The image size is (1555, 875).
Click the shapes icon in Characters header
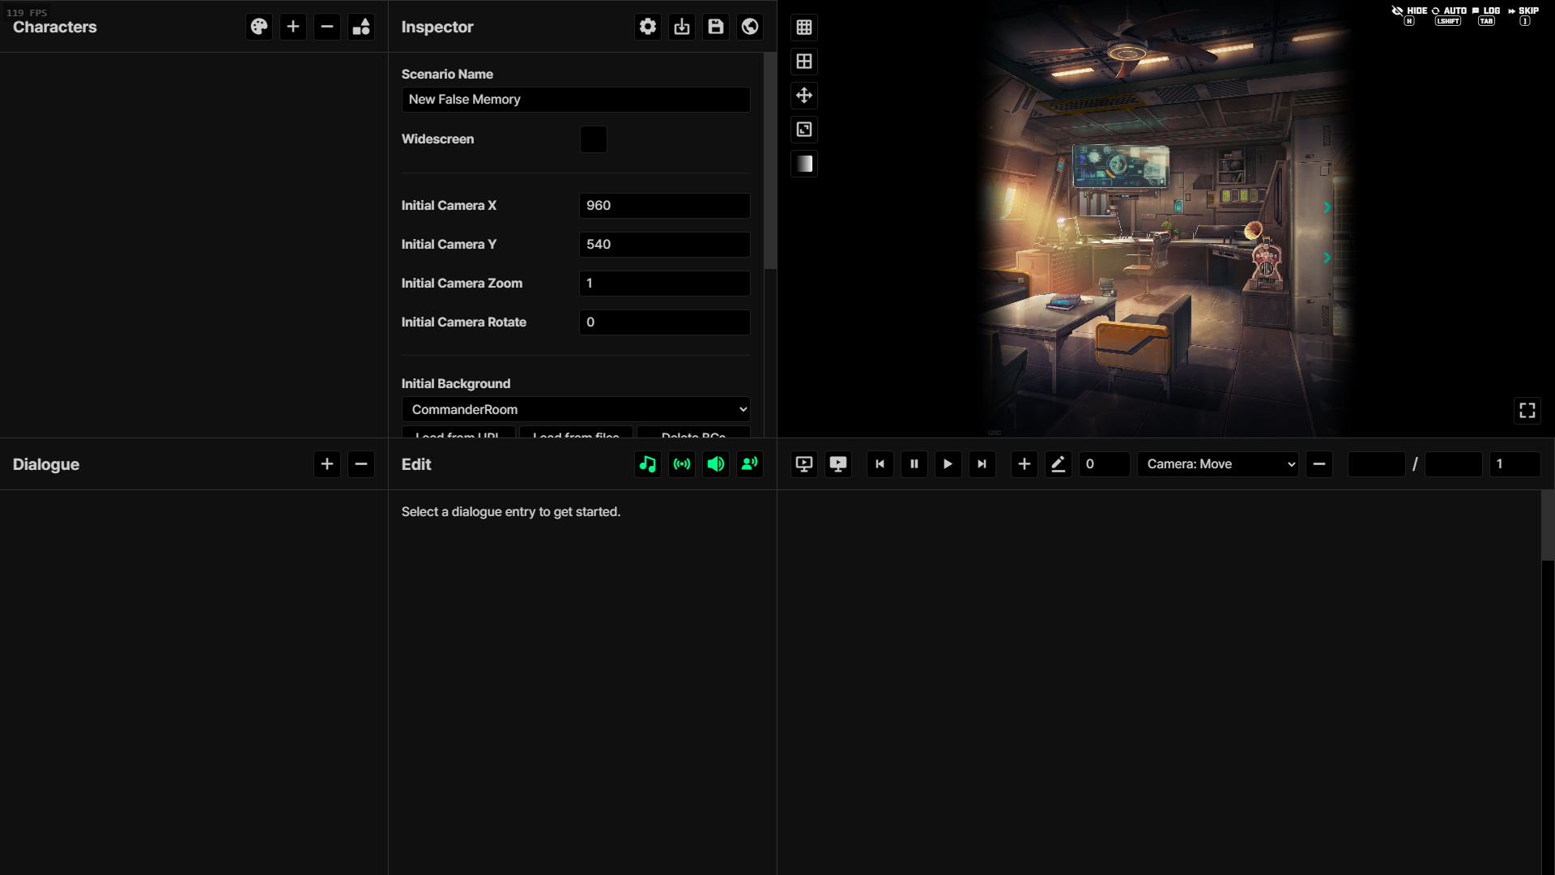361,27
